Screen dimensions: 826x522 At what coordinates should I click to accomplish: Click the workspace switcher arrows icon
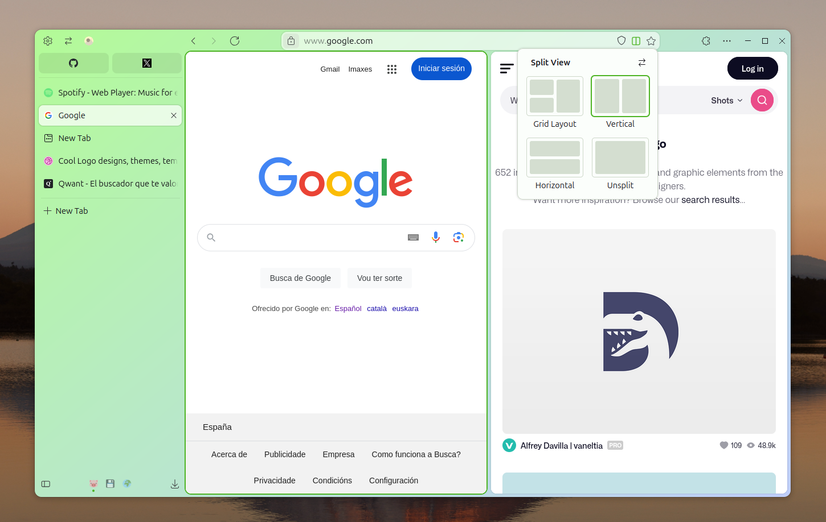coord(68,41)
